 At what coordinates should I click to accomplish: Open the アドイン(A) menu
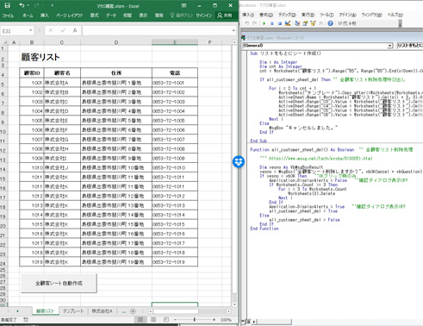347,15
